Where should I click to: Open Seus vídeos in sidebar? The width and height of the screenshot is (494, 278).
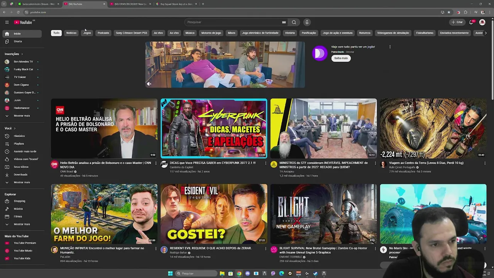[x=21, y=167]
